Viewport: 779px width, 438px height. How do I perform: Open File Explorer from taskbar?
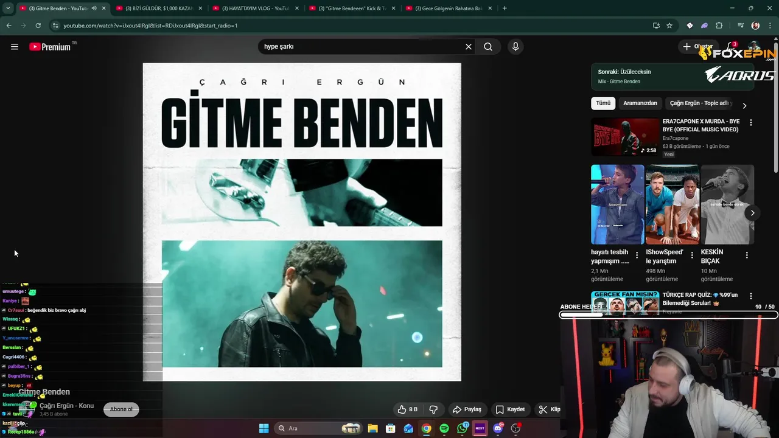[x=372, y=428]
